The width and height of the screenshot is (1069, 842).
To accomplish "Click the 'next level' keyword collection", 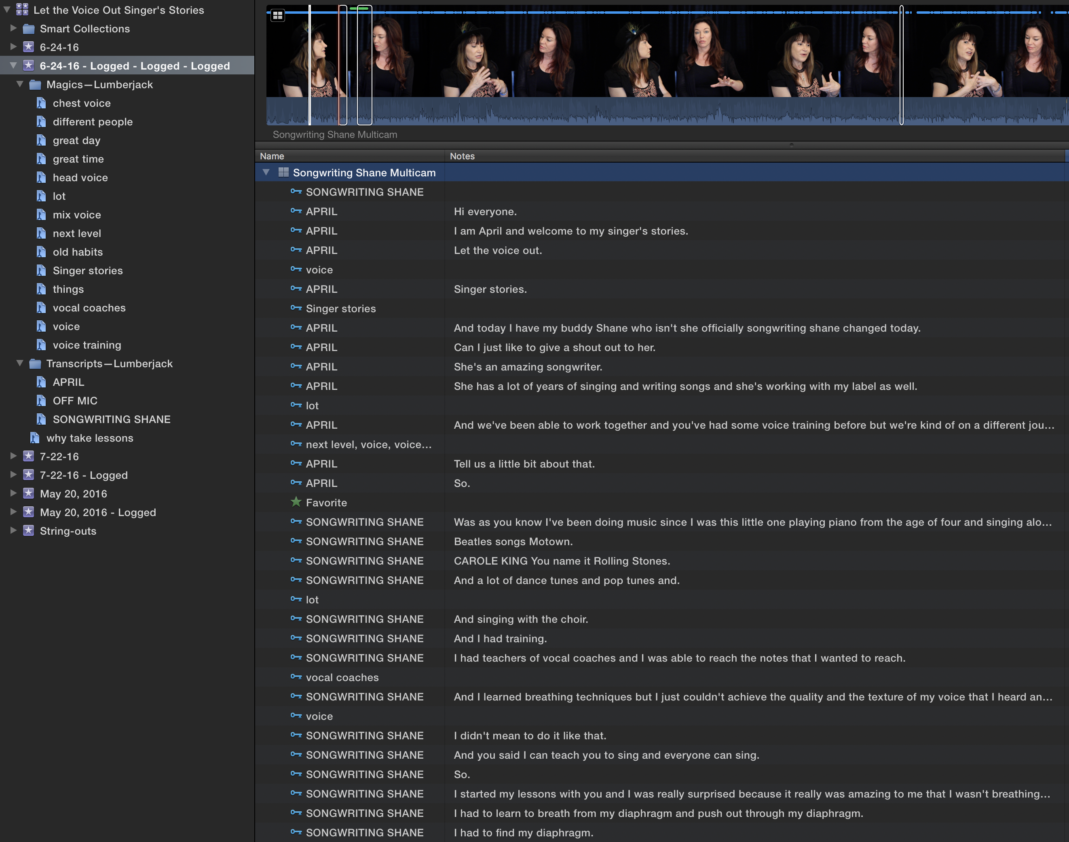I will [77, 233].
